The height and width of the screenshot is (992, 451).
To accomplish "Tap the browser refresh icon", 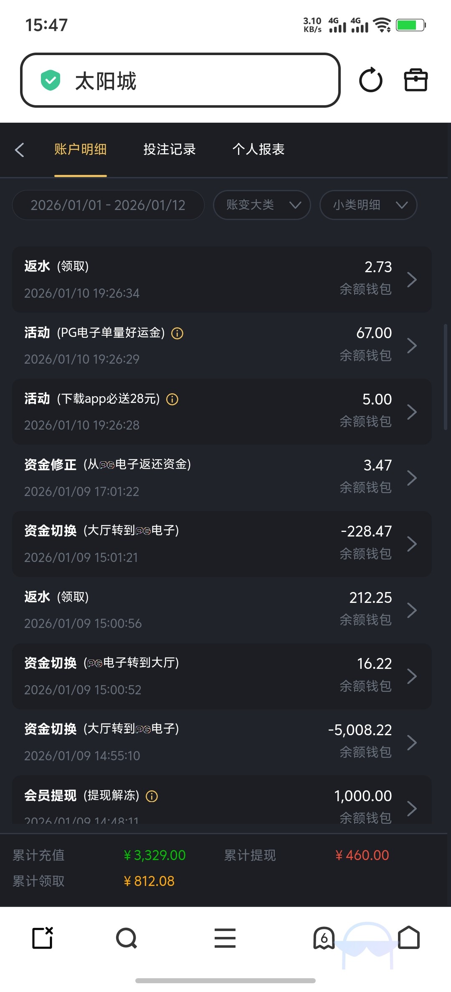I will coord(370,80).
